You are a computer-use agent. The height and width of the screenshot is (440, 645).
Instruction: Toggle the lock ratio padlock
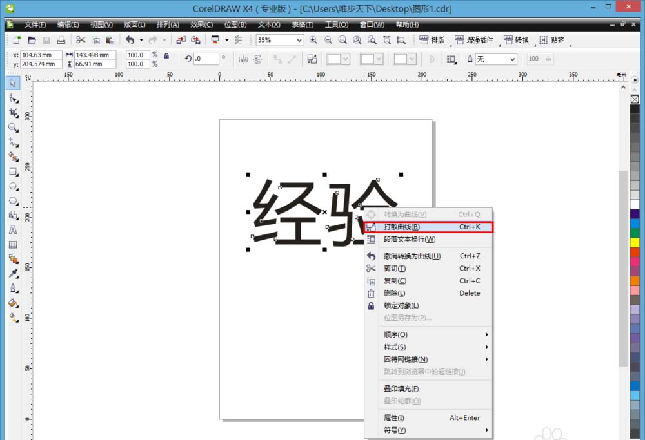(166, 56)
